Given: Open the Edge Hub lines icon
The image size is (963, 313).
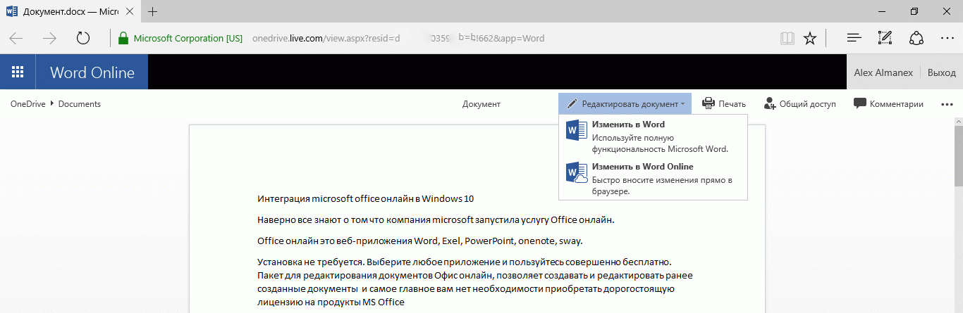Looking at the screenshot, I should pos(854,39).
